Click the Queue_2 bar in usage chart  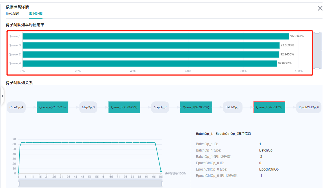[x=151, y=54]
